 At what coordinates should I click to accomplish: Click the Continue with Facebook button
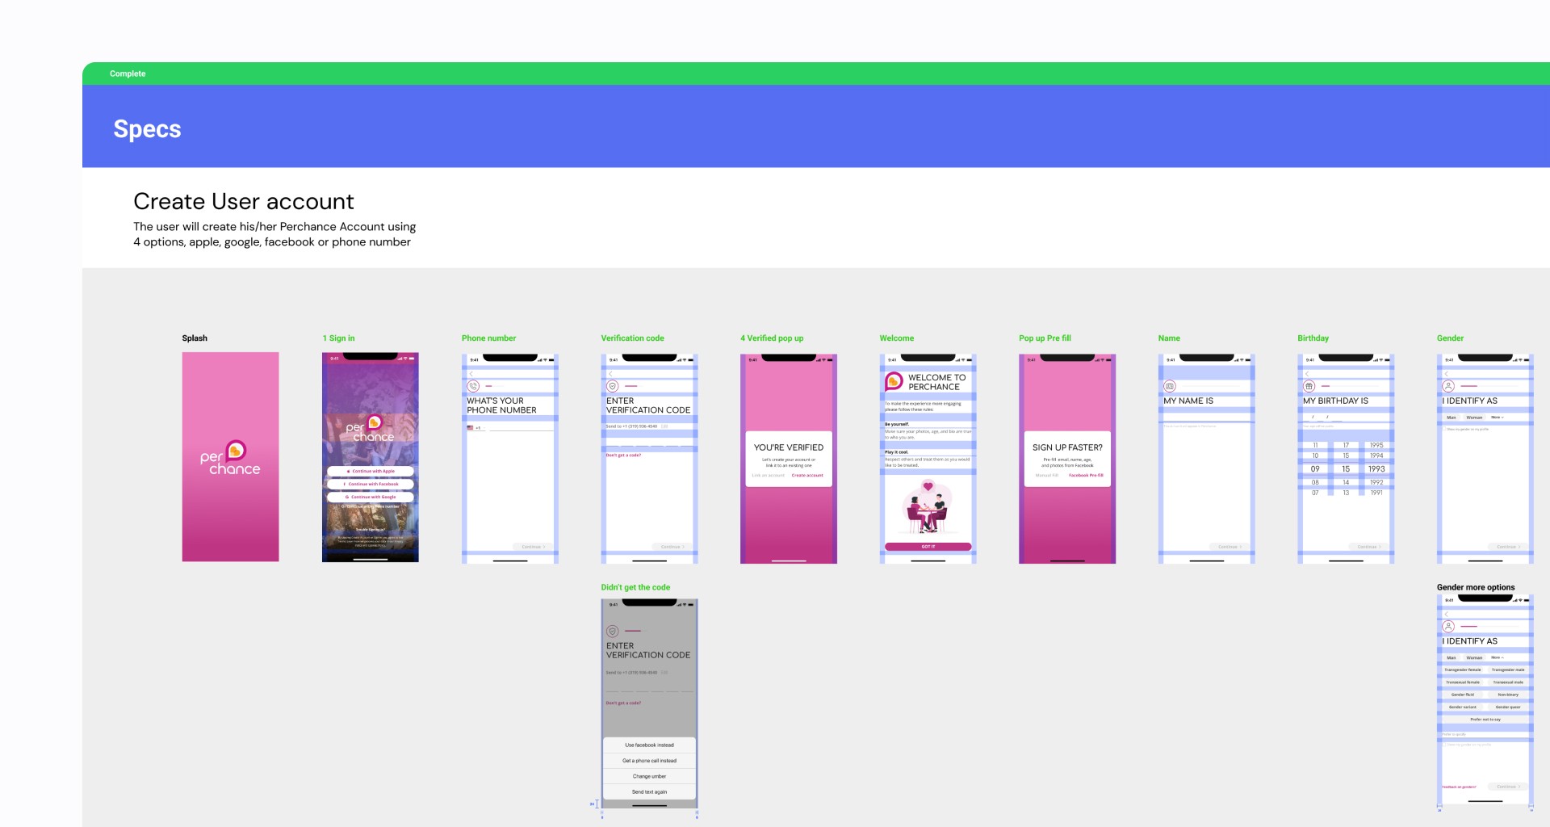tap(370, 484)
